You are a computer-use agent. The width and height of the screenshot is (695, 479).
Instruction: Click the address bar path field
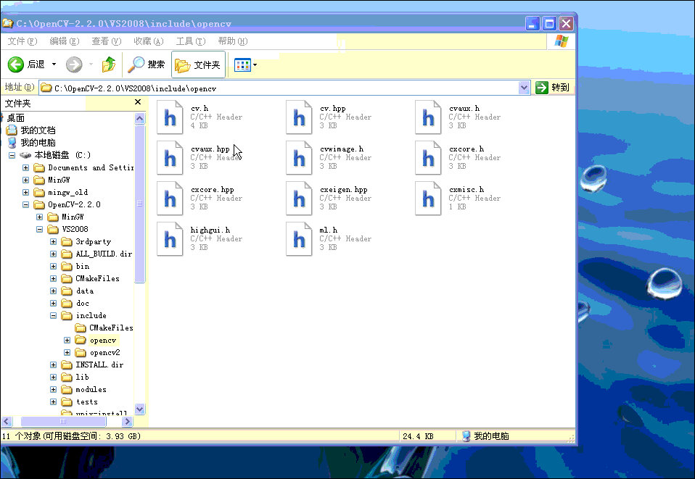tap(279, 88)
